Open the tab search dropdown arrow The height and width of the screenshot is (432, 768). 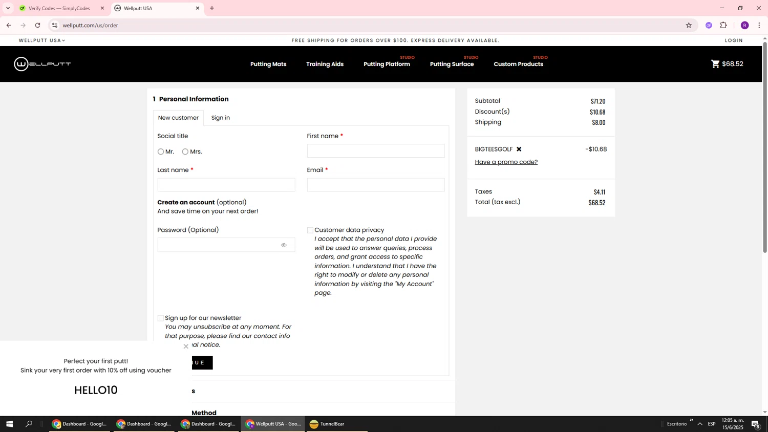pyautogui.click(x=8, y=8)
